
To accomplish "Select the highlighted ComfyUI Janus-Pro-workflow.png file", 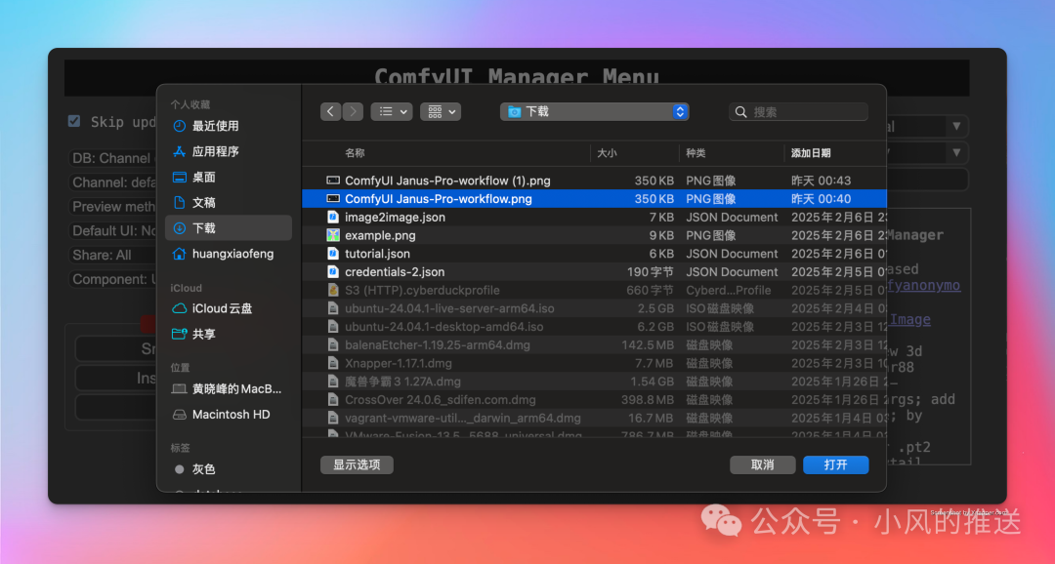I will [594, 198].
